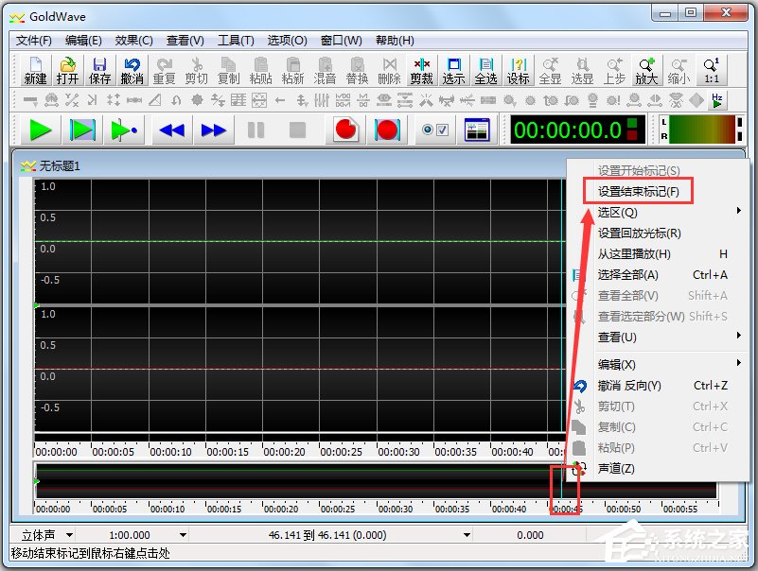Click the 撤消 (Undo) toolbar icon
The height and width of the screenshot is (571, 758).
(132, 71)
